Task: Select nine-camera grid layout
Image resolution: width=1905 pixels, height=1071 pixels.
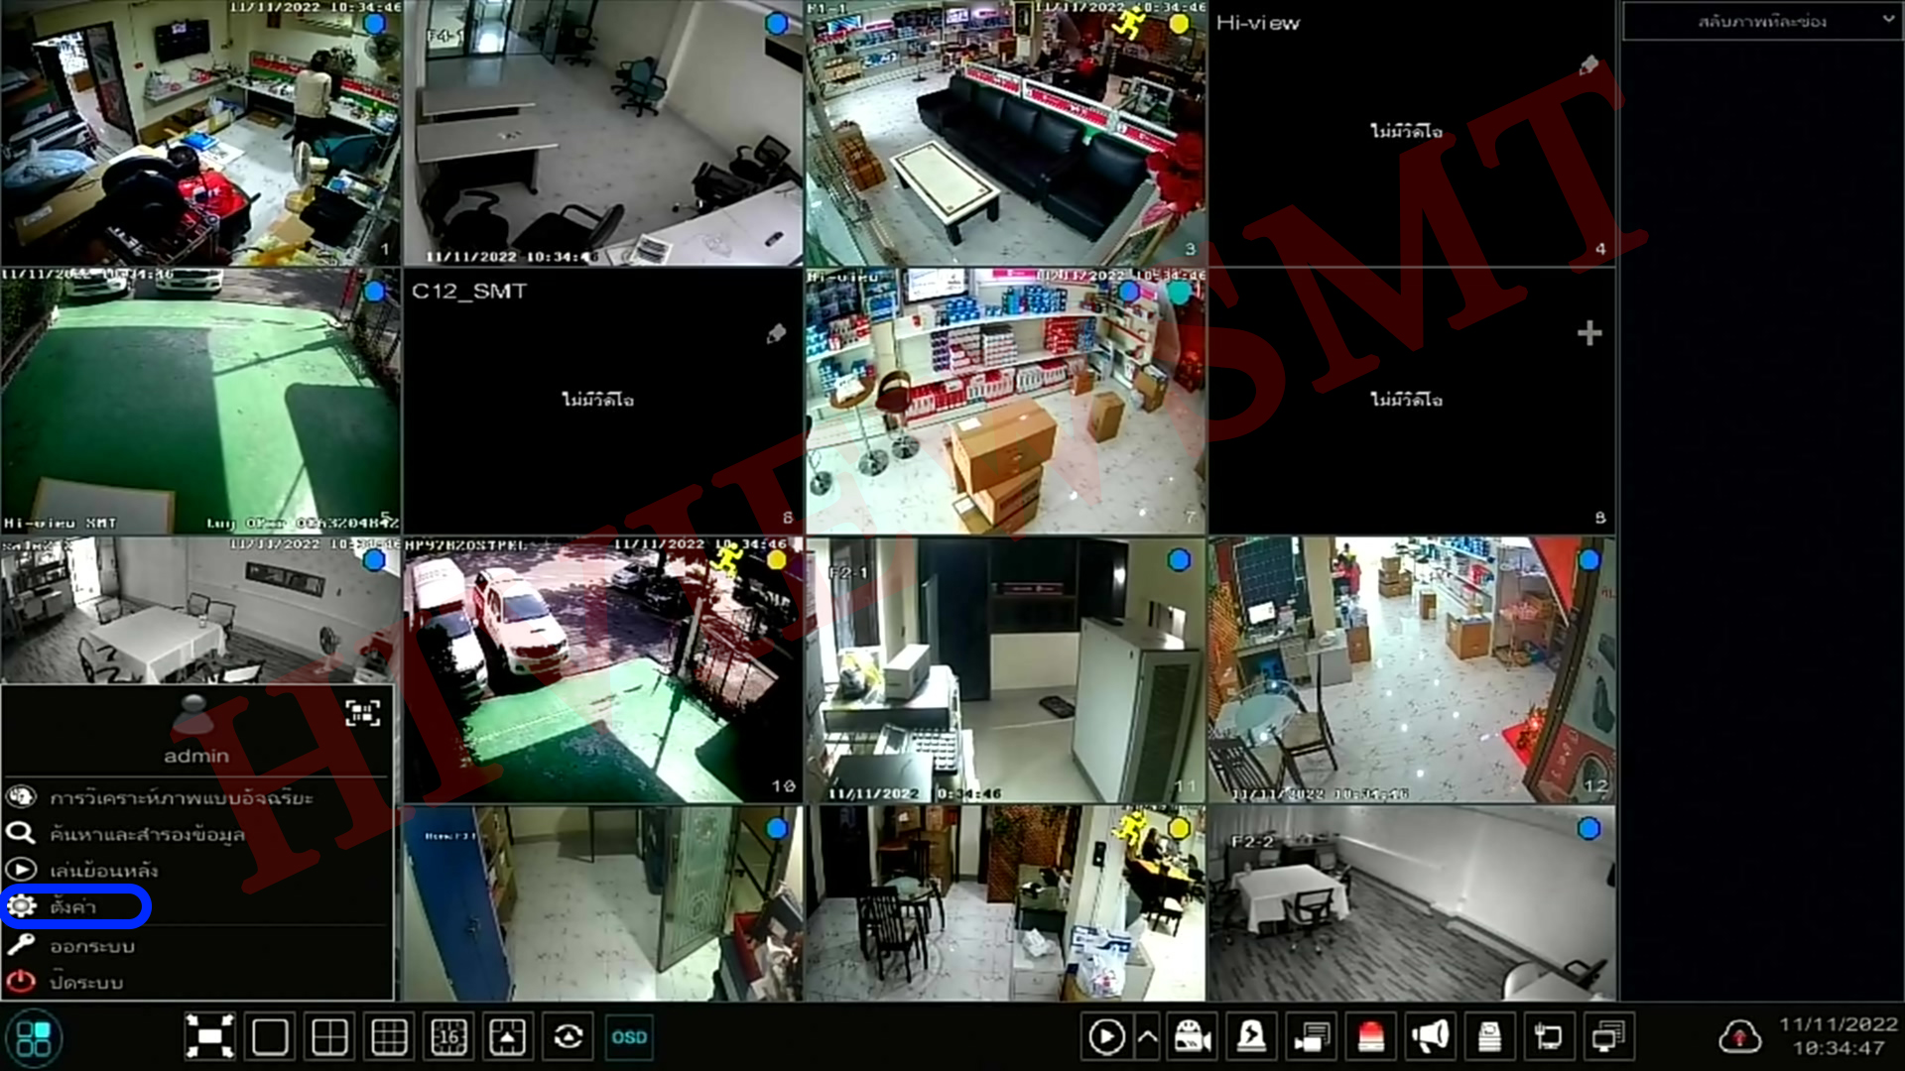Action: coord(389,1037)
